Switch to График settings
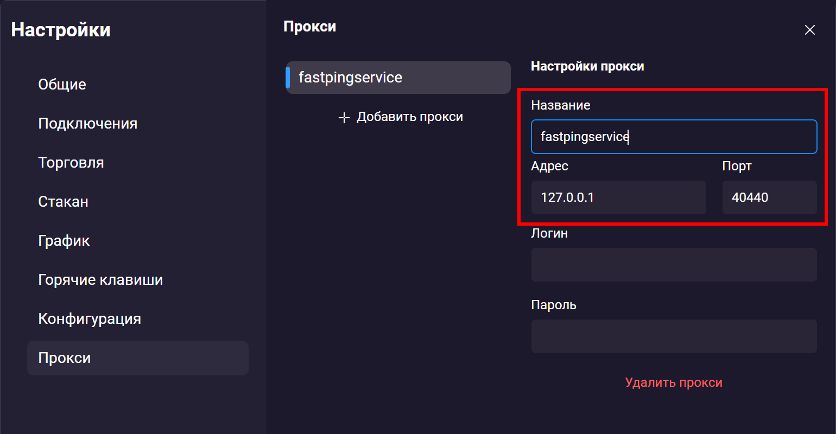Image resolution: width=836 pixels, height=434 pixels. coord(64,241)
